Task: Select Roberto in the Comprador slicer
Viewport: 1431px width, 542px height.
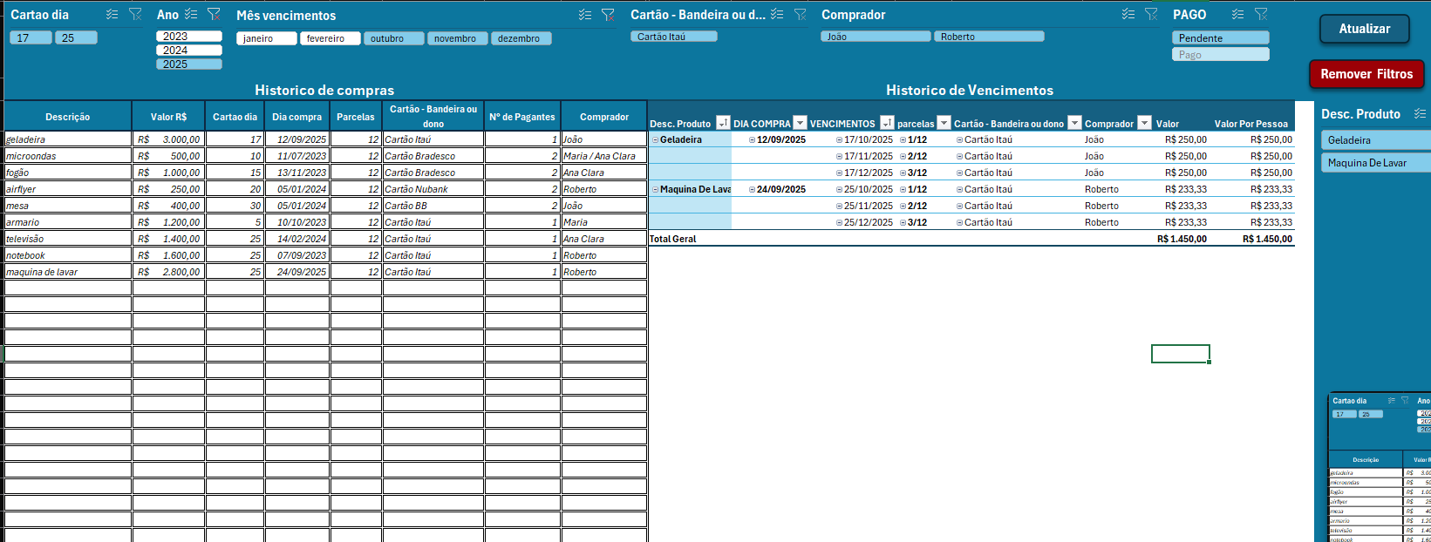Action: (988, 37)
